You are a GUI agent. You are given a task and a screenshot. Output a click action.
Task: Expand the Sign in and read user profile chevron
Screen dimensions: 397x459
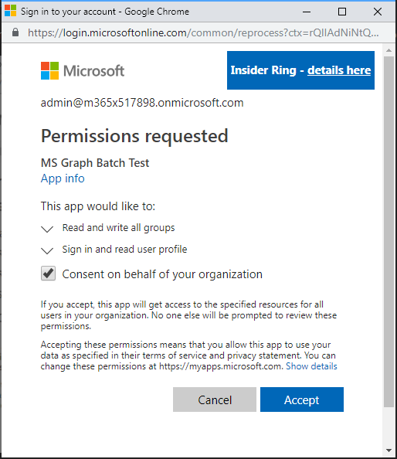pyautogui.click(x=47, y=250)
